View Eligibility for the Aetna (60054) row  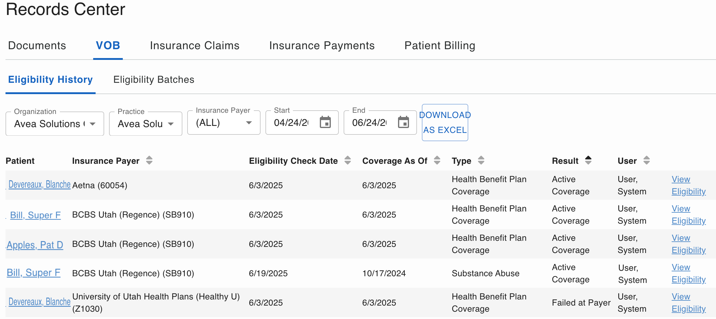[x=689, y=185]
